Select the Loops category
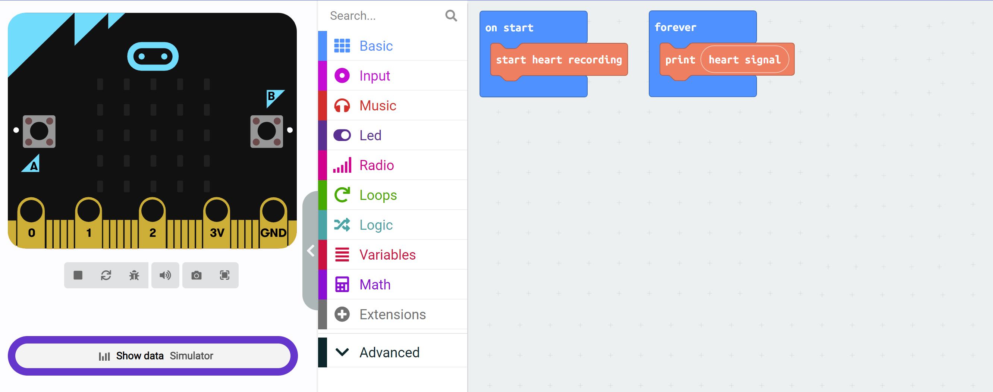This screenshot has width=993, height=392. [392, 195]
